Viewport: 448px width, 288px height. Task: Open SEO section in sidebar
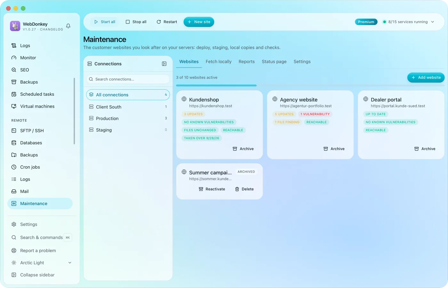[x=40, y=70]
